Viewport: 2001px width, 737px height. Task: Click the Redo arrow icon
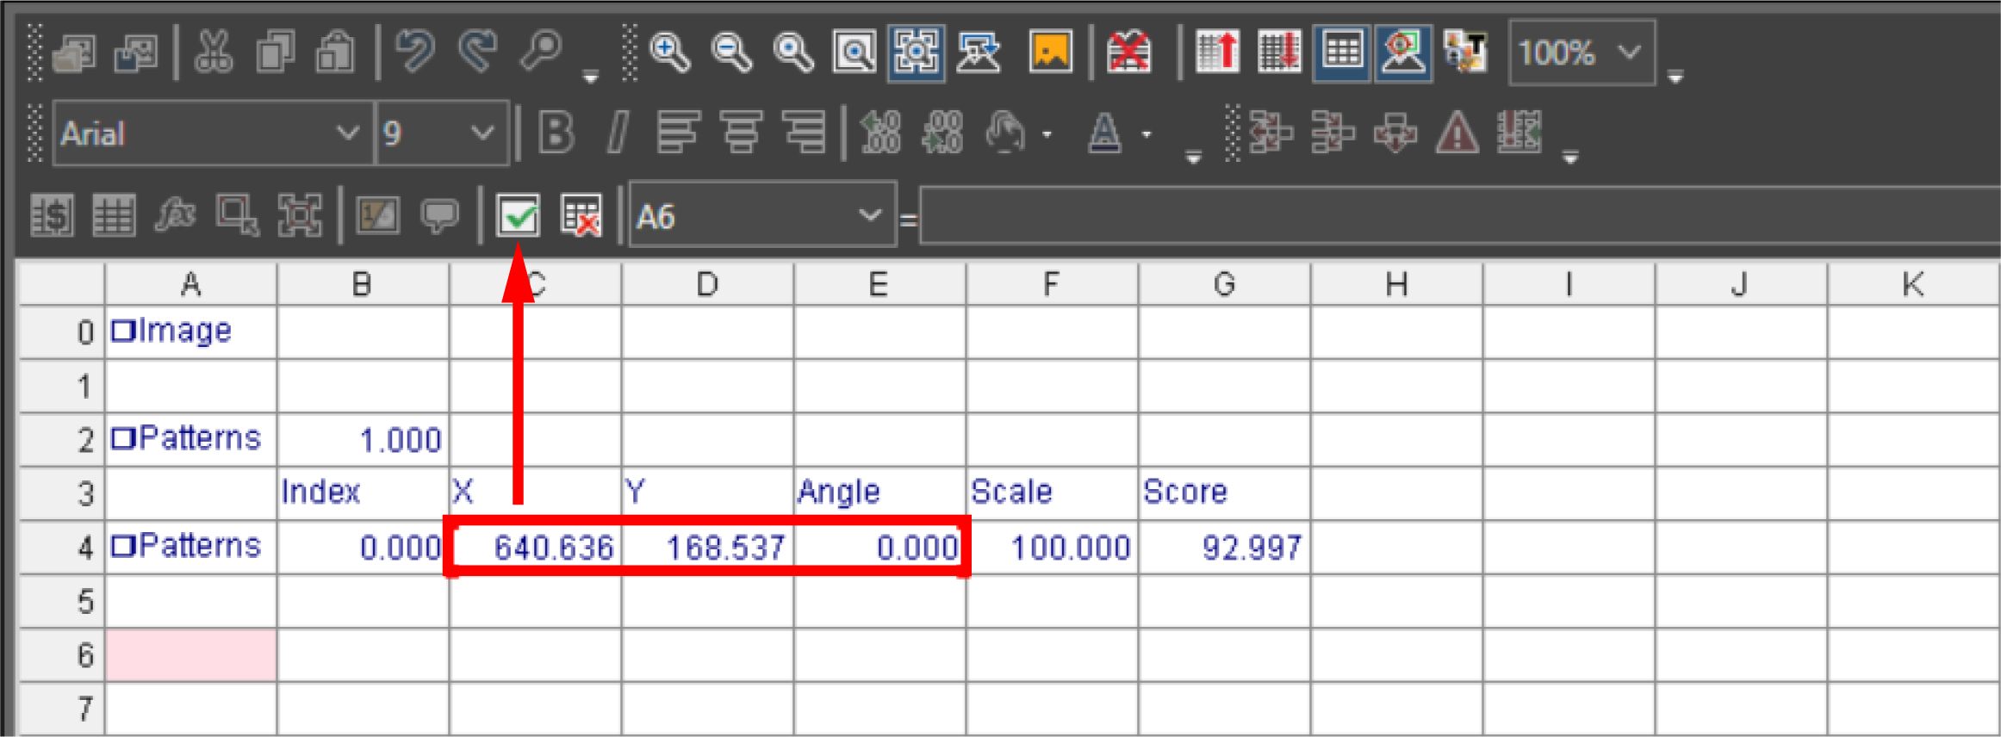pos(478,52)
